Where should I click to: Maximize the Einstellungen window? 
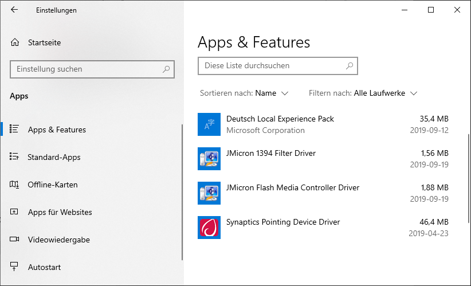[x=431, y=10]
